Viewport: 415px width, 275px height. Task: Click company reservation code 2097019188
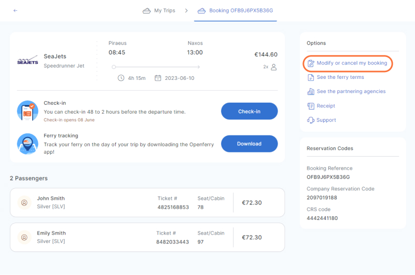pyautogui.click(x=322, y=198)
